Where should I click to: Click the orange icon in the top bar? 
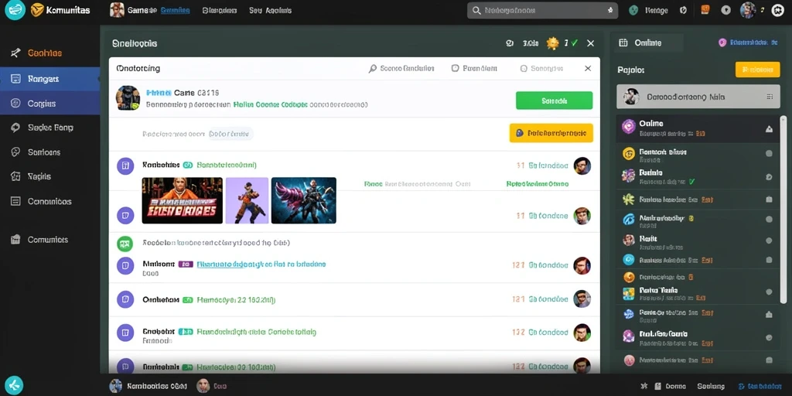point(705,9)
